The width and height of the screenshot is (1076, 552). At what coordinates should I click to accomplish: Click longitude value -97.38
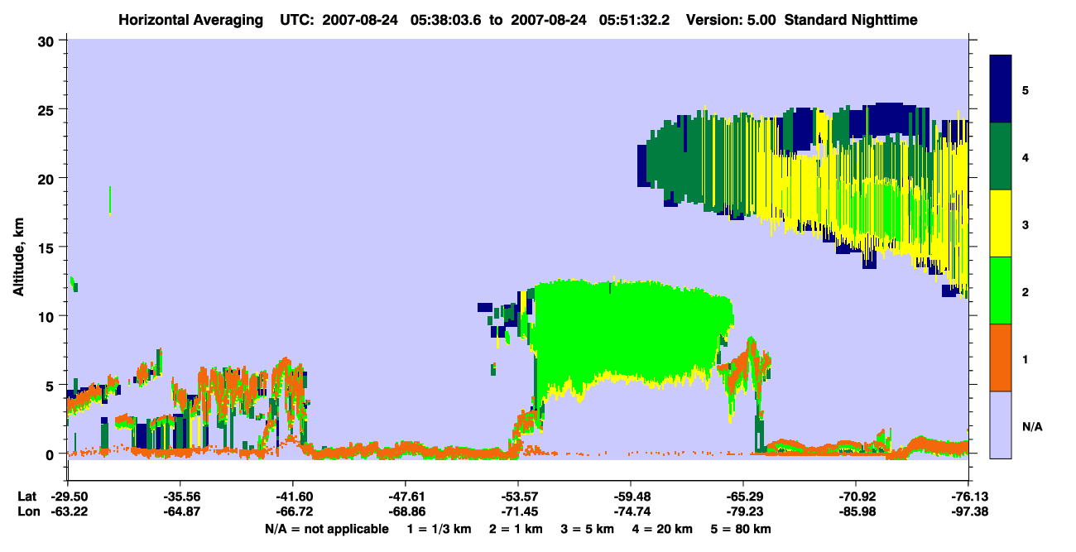pyautogui.click(x=968, y=512)
